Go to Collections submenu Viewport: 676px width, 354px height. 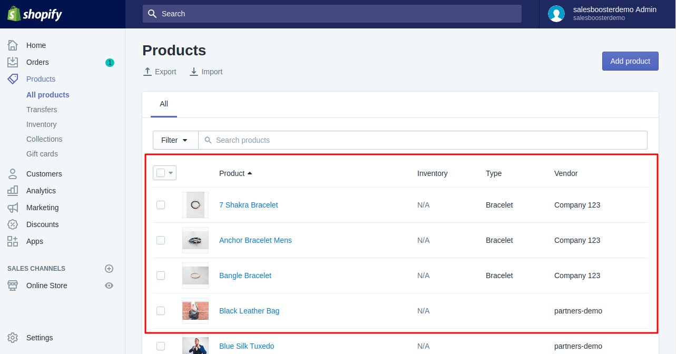(44, 139)
